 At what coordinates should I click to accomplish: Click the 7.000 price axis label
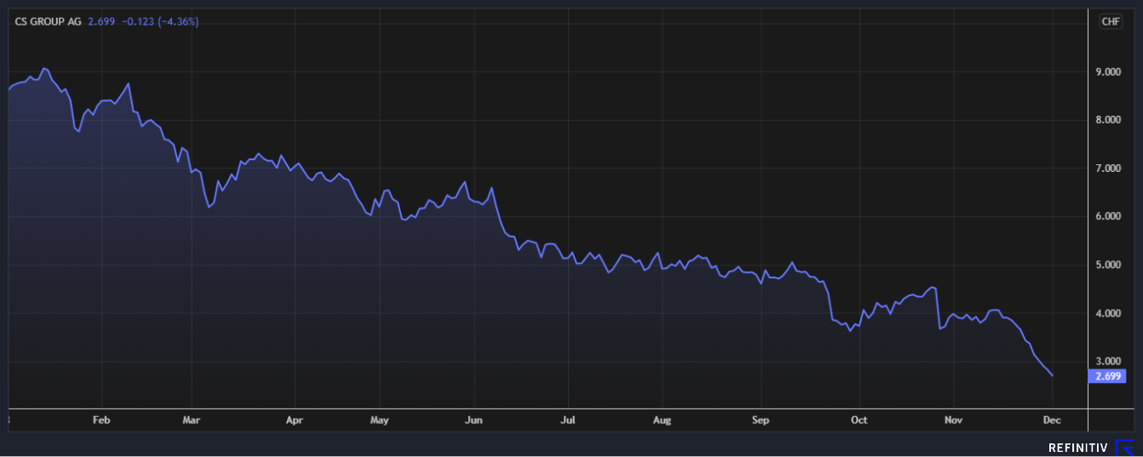(1108, 169)
